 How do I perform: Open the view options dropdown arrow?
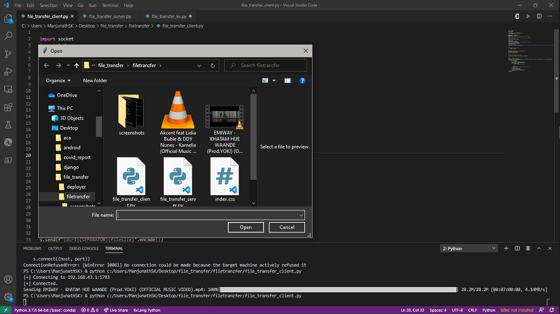274,81
